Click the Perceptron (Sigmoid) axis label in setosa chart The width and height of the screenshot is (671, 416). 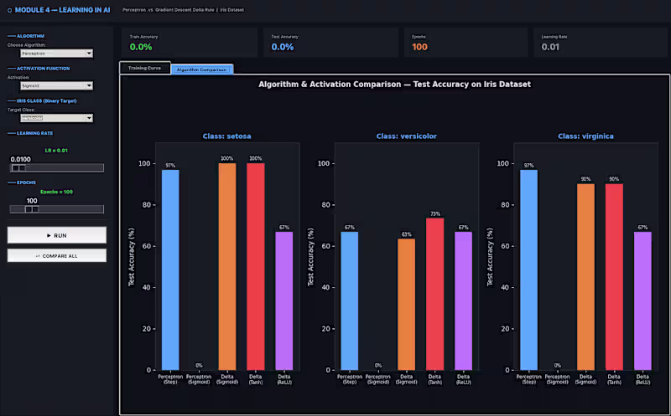coord(199,380)
